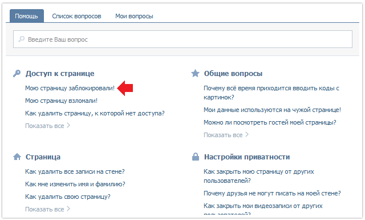Screen dimensions: 365x220
Task: Open Можно ли посмотреть гостей моей страницы?
Action: click(270, 122)
